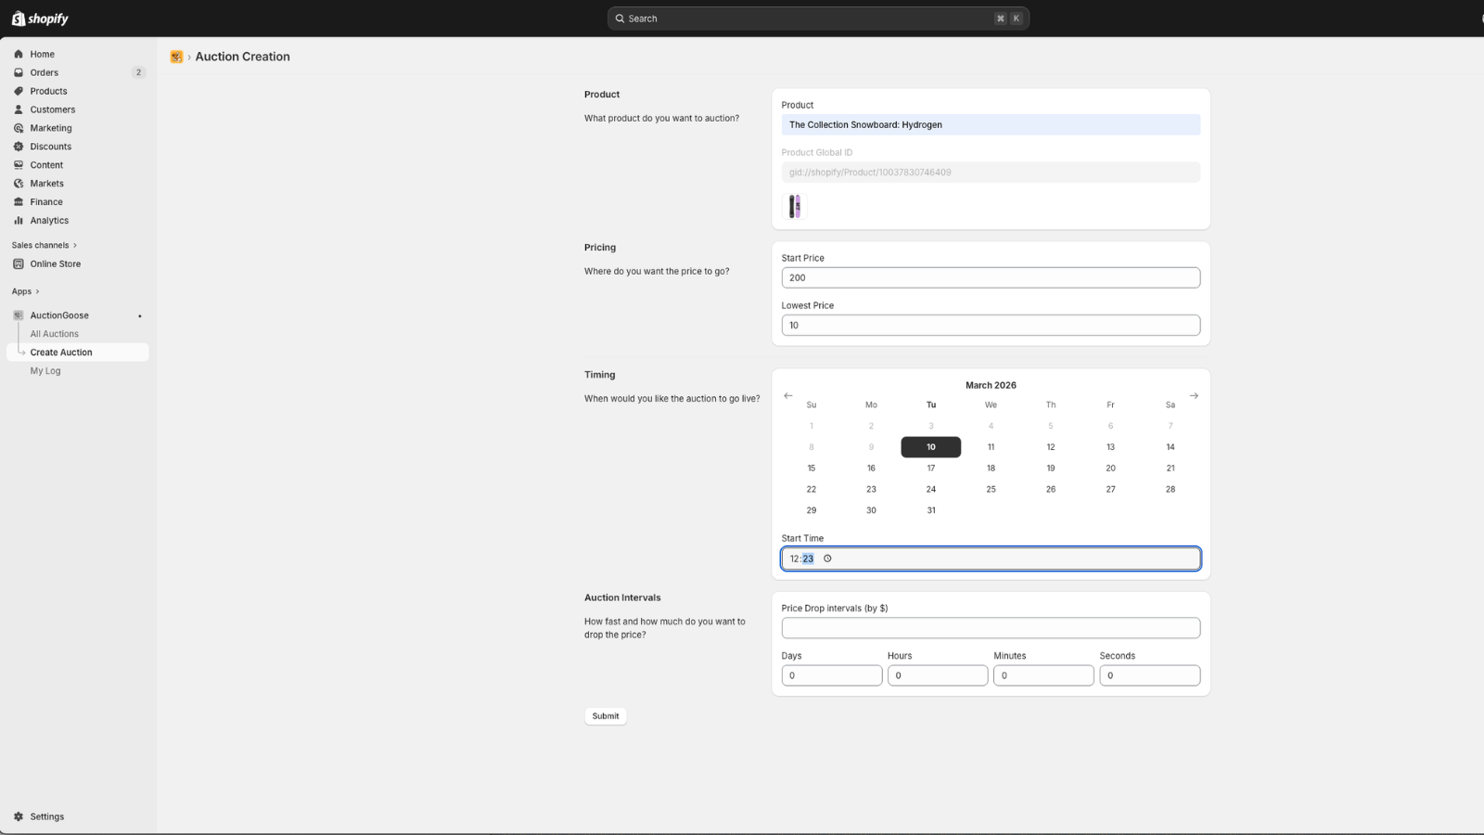The height and width of the screenshot is (835, 1484).
Task: Click the Price Drop intervals field
Action: pos(991,628)
